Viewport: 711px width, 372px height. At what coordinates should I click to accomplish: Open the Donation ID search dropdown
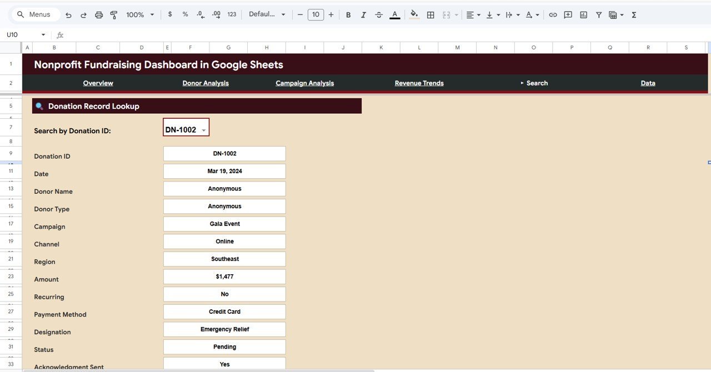pos(203,129)
